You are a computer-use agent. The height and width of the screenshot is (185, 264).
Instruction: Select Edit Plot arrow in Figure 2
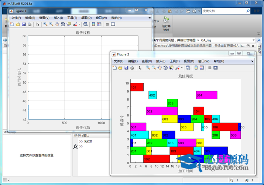pos(140,68)
